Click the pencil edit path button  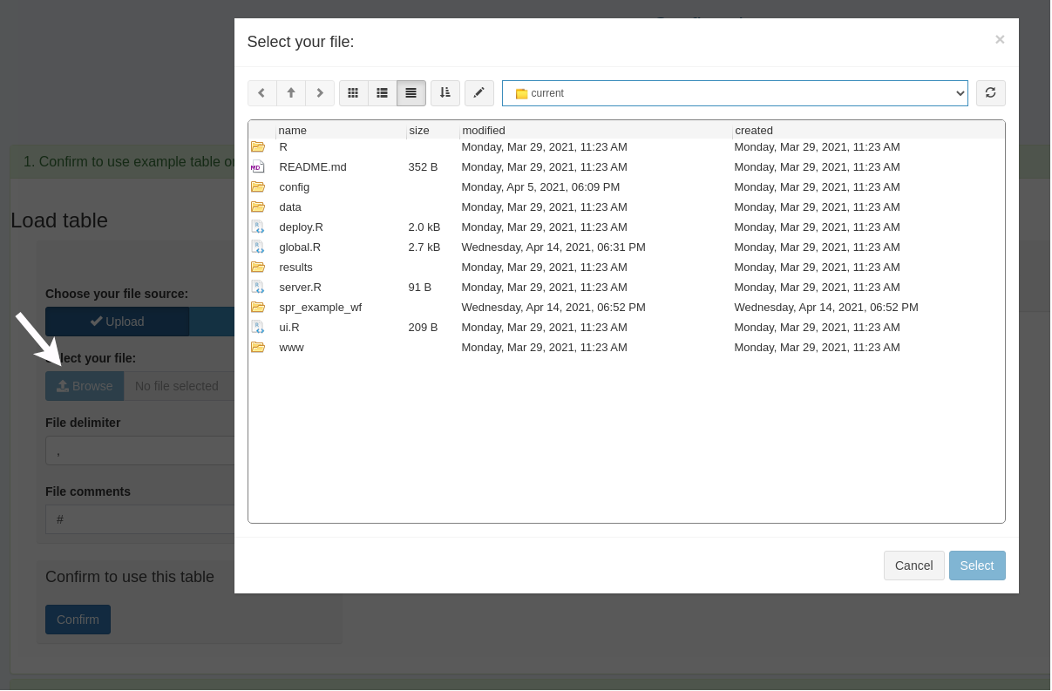click(x=479, y=93)
